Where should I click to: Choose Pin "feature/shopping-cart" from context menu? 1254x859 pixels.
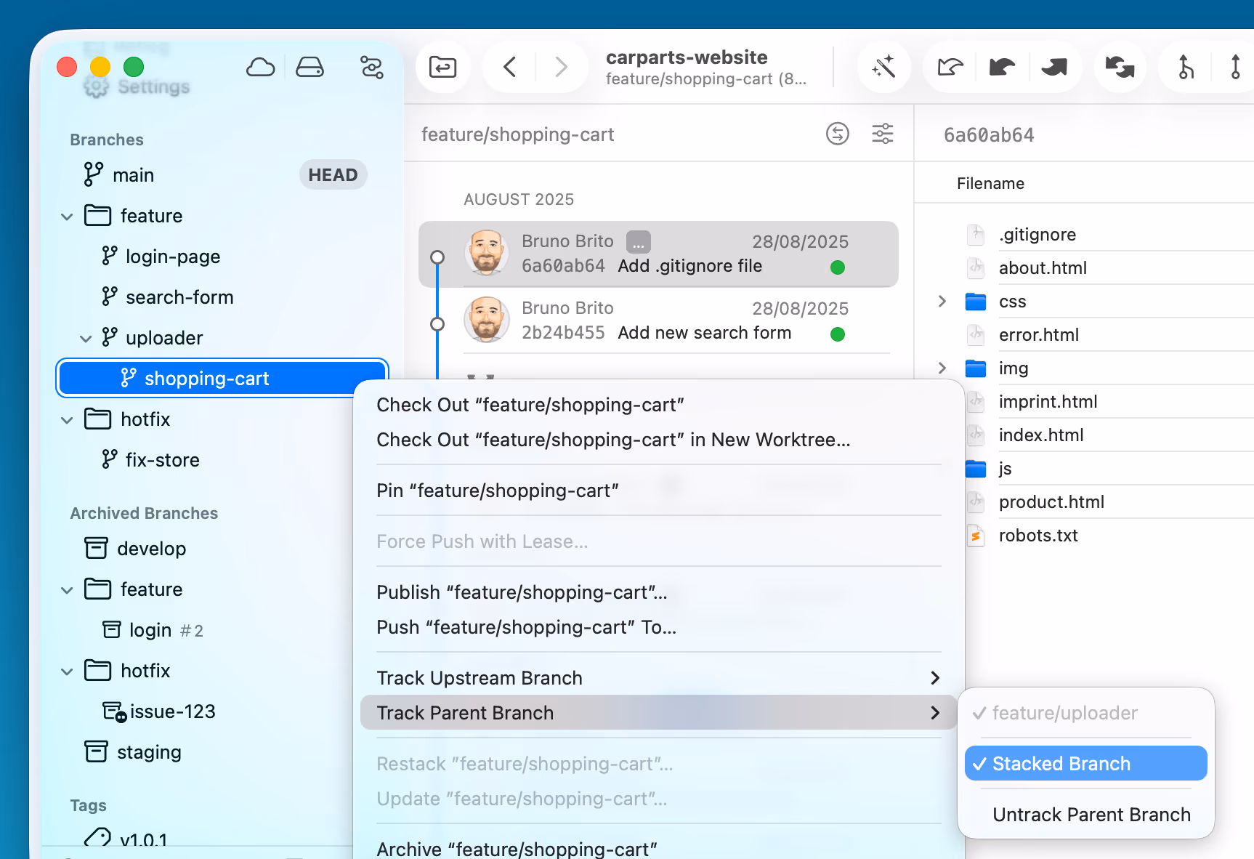[659, 491]
